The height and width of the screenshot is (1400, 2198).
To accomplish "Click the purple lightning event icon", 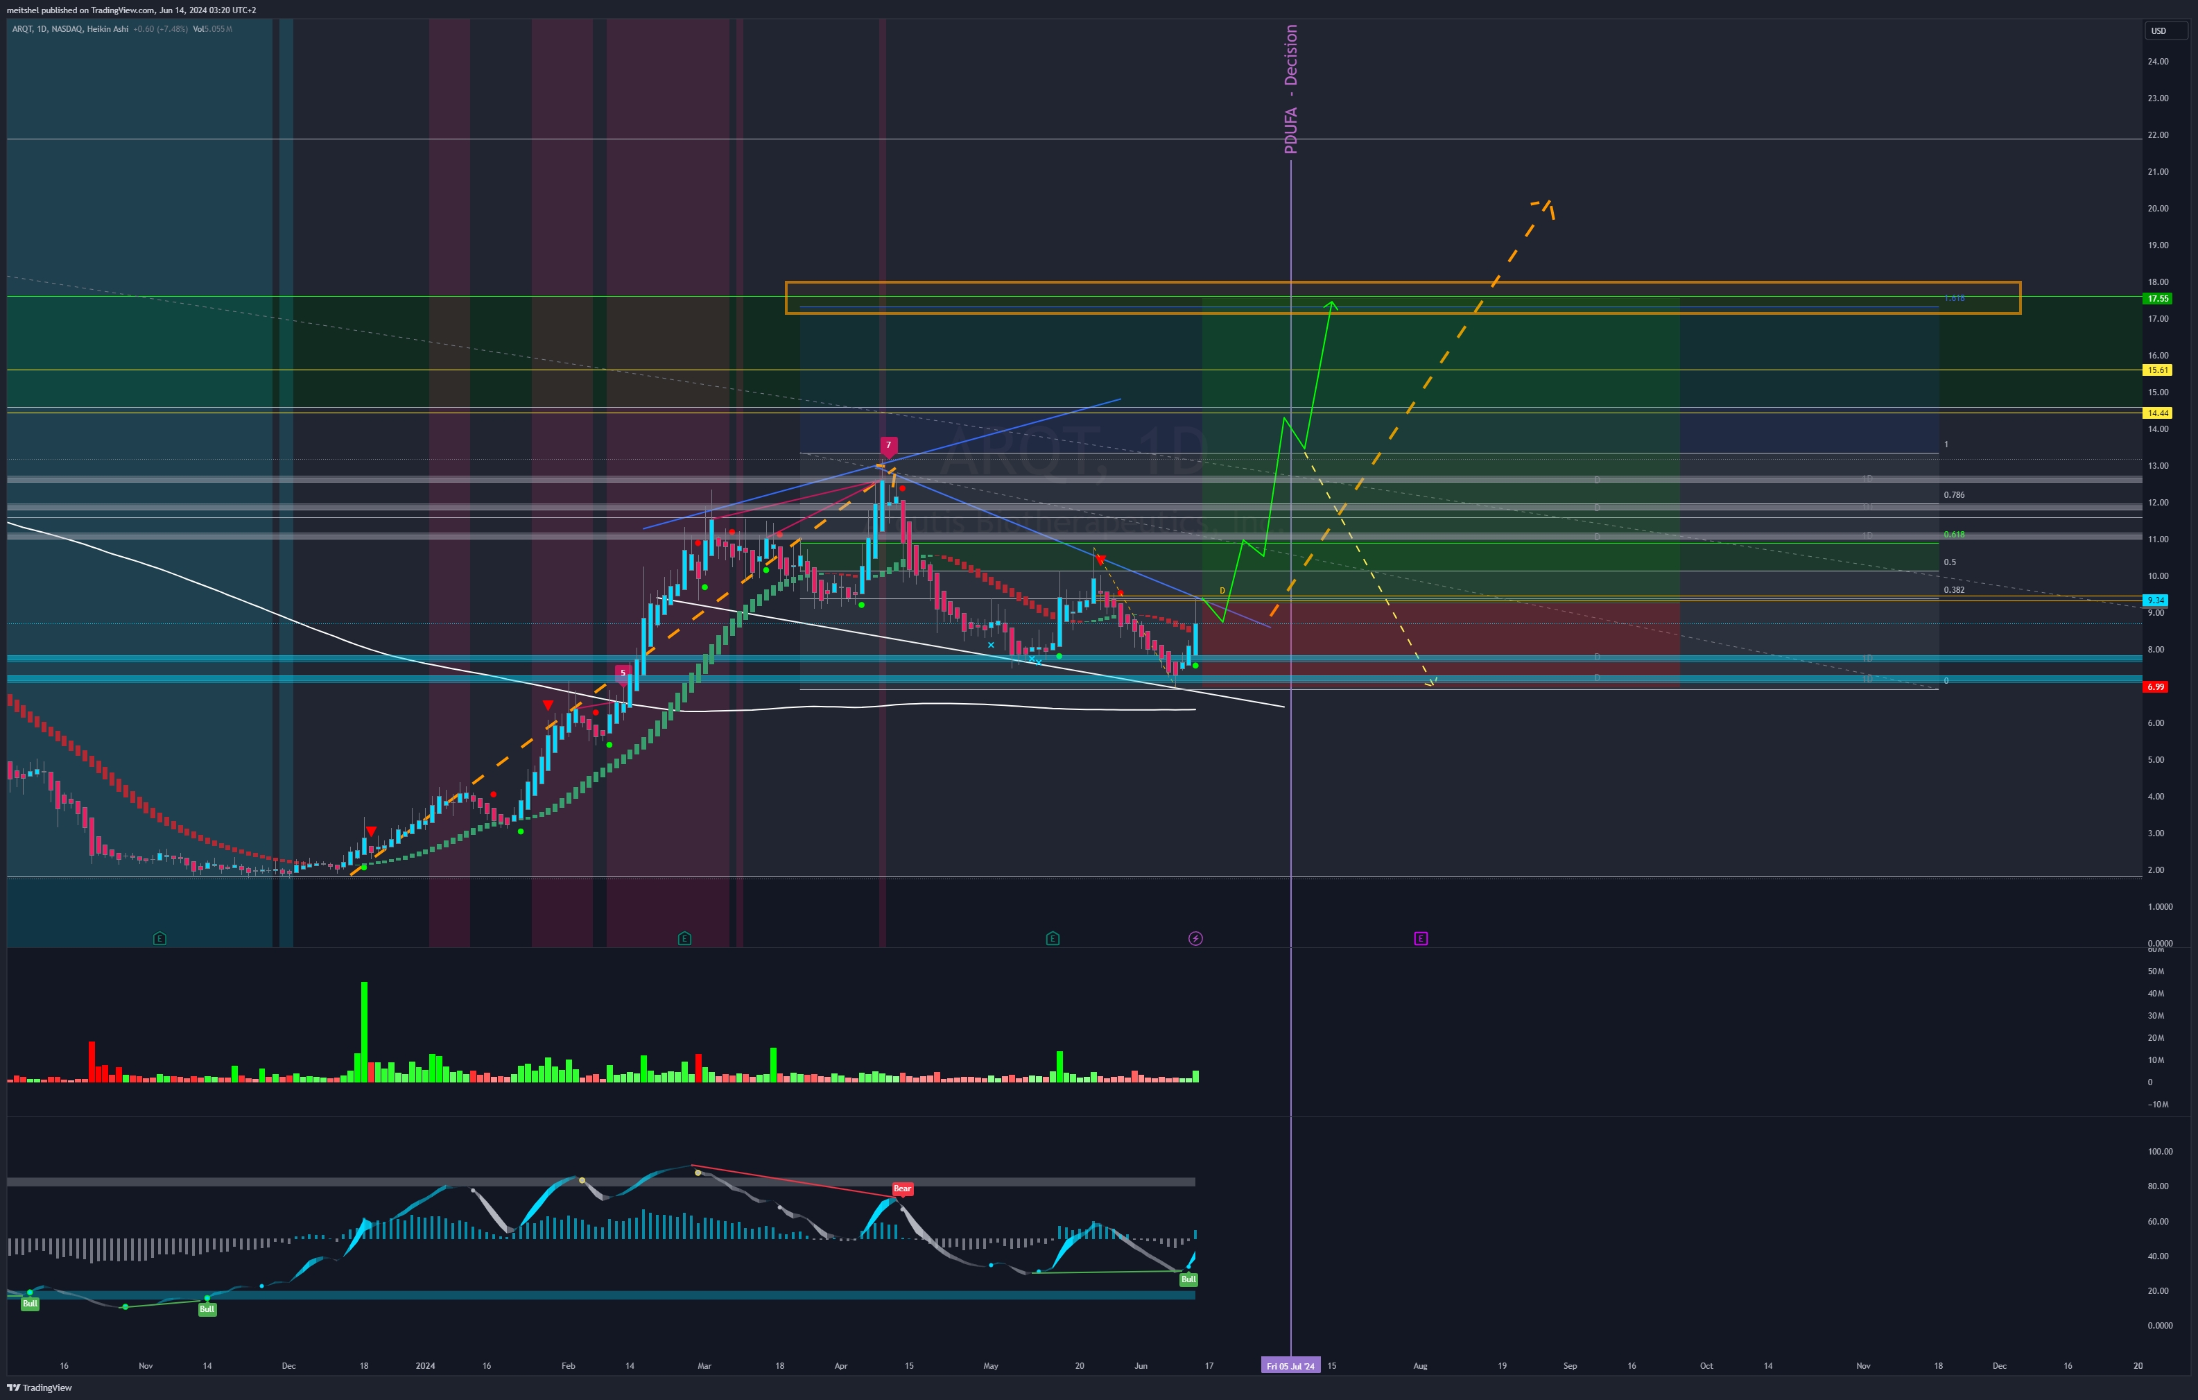I will pos(1196,938).
